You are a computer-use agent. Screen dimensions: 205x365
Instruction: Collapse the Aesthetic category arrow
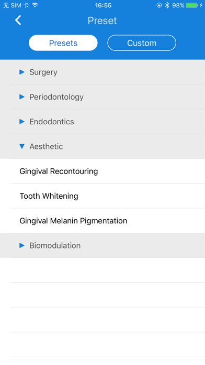pos(22,146)
